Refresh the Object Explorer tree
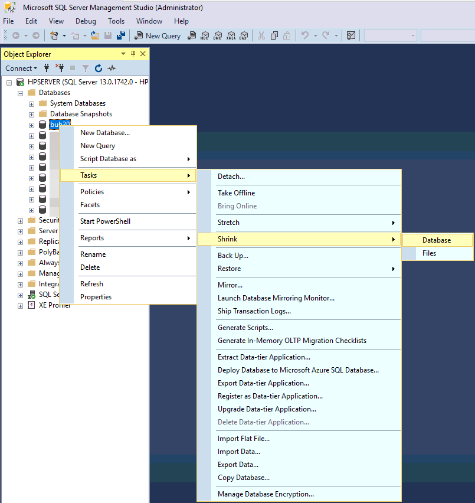Image resolution: width=475 pixels, height=503 pixels. 98,68
